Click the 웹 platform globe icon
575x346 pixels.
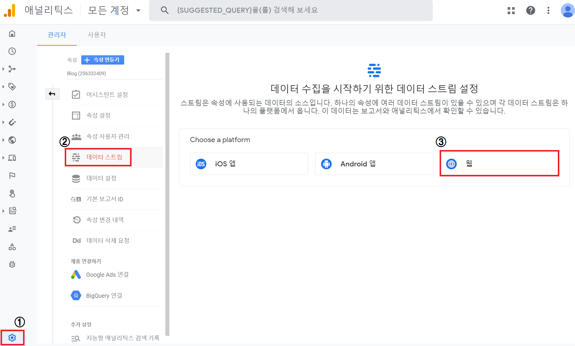(452, 164)
